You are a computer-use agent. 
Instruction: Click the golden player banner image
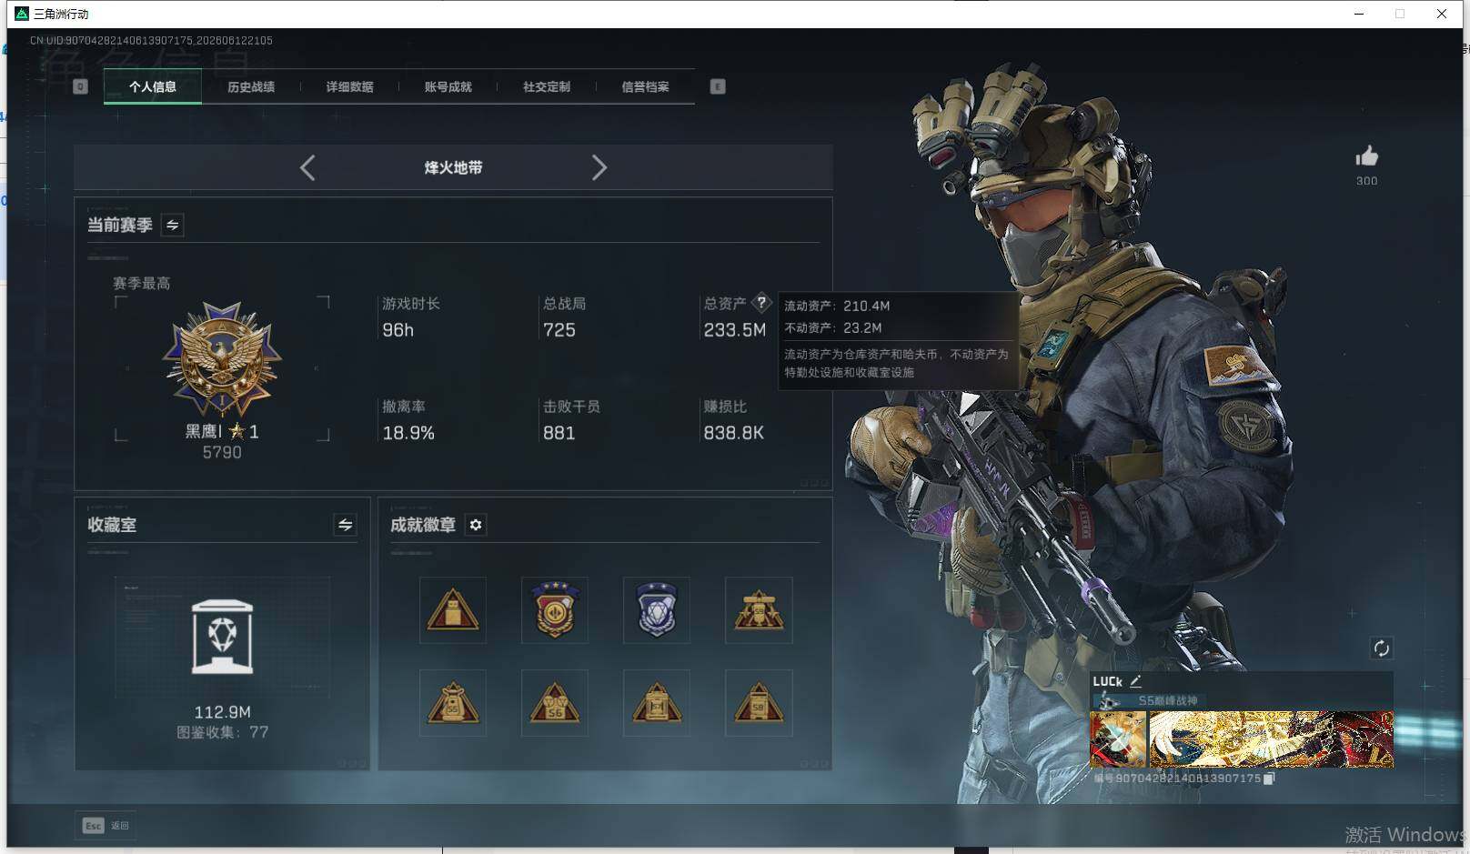pos(1271,739)
